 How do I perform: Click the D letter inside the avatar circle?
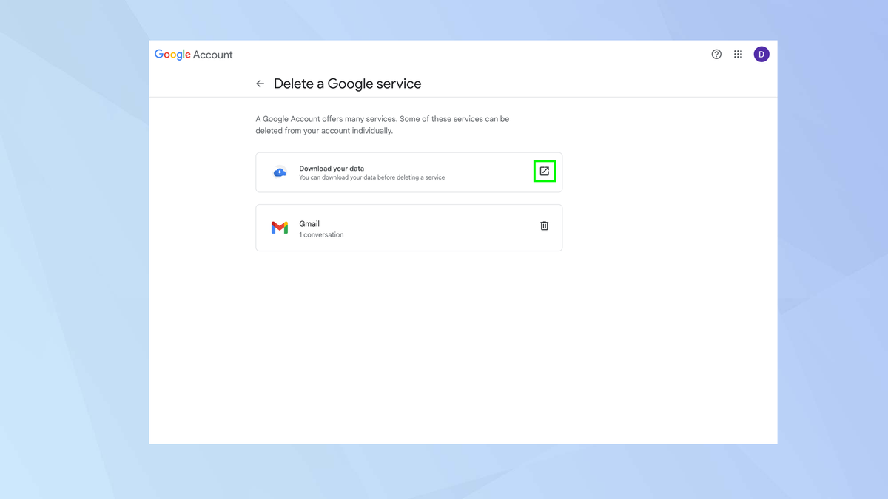(761, 54)
